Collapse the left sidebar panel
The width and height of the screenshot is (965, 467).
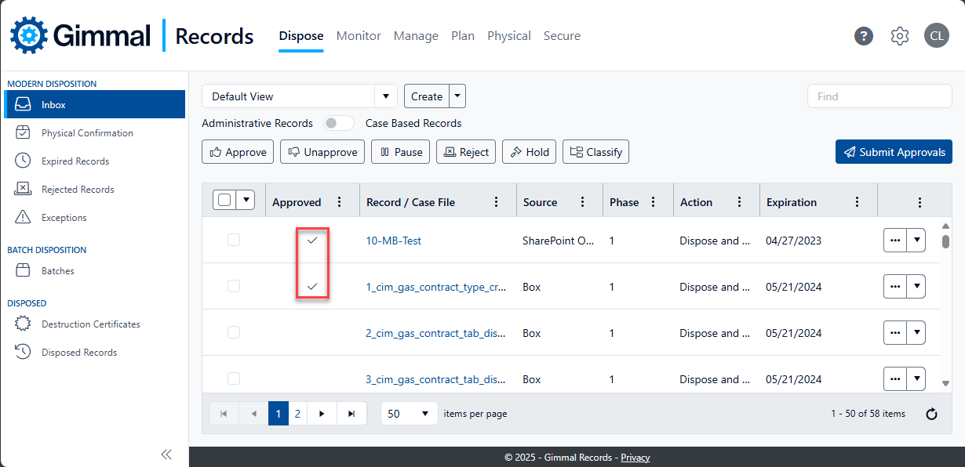(166, 454)
